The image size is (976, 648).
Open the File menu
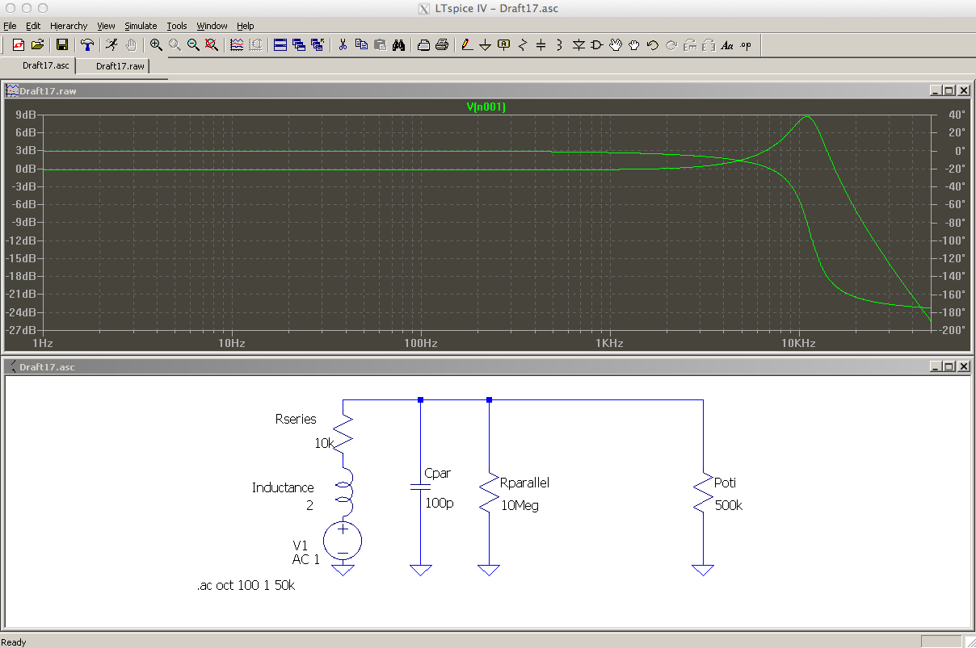(11, 26)
